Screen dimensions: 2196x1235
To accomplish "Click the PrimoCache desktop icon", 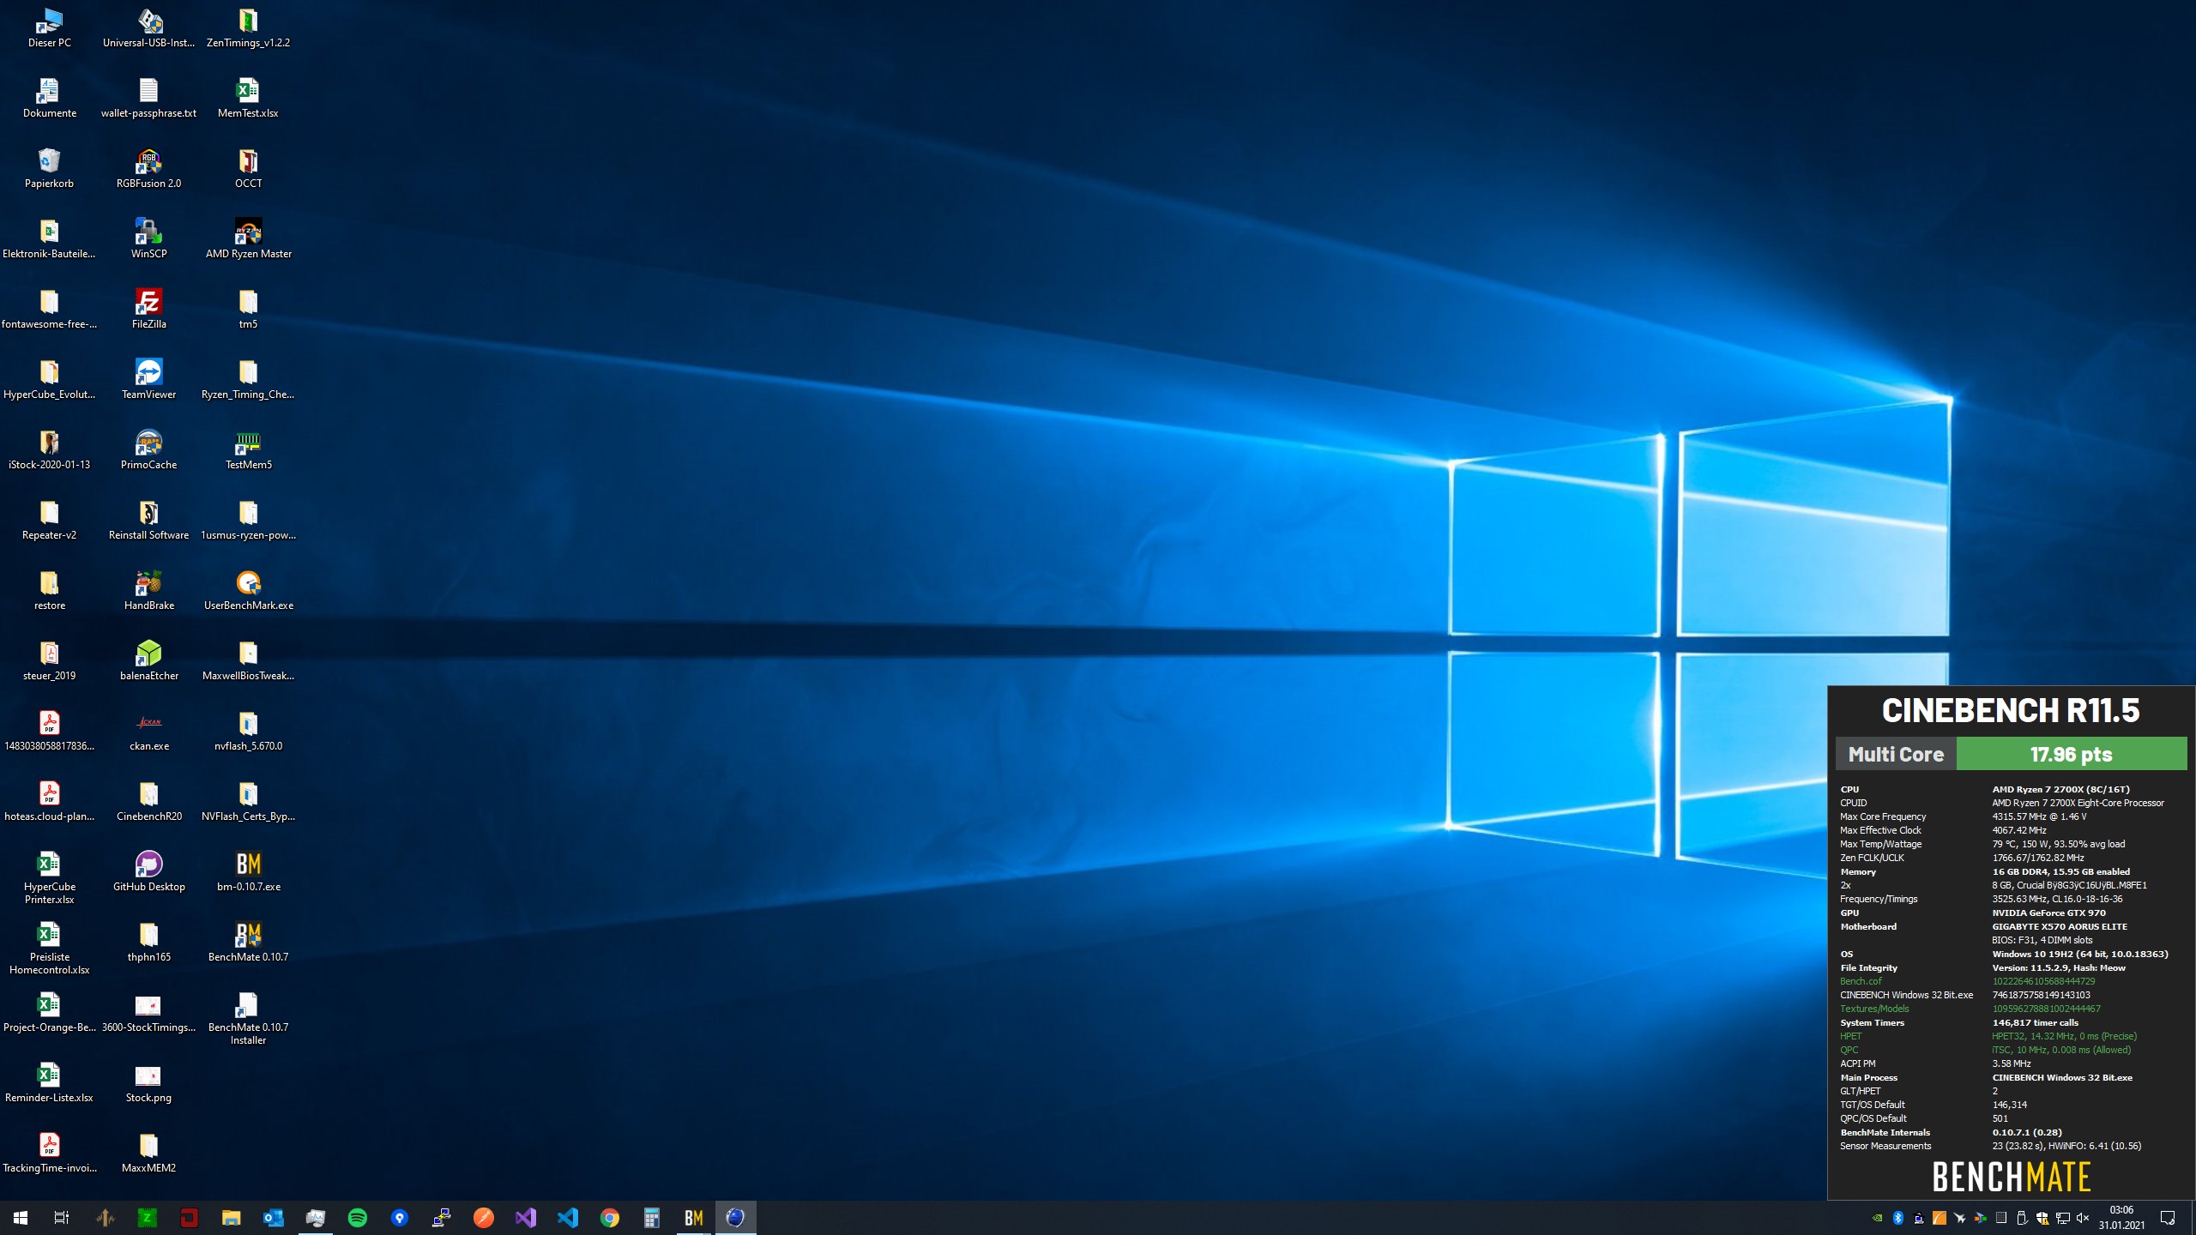I will (148, 449).
